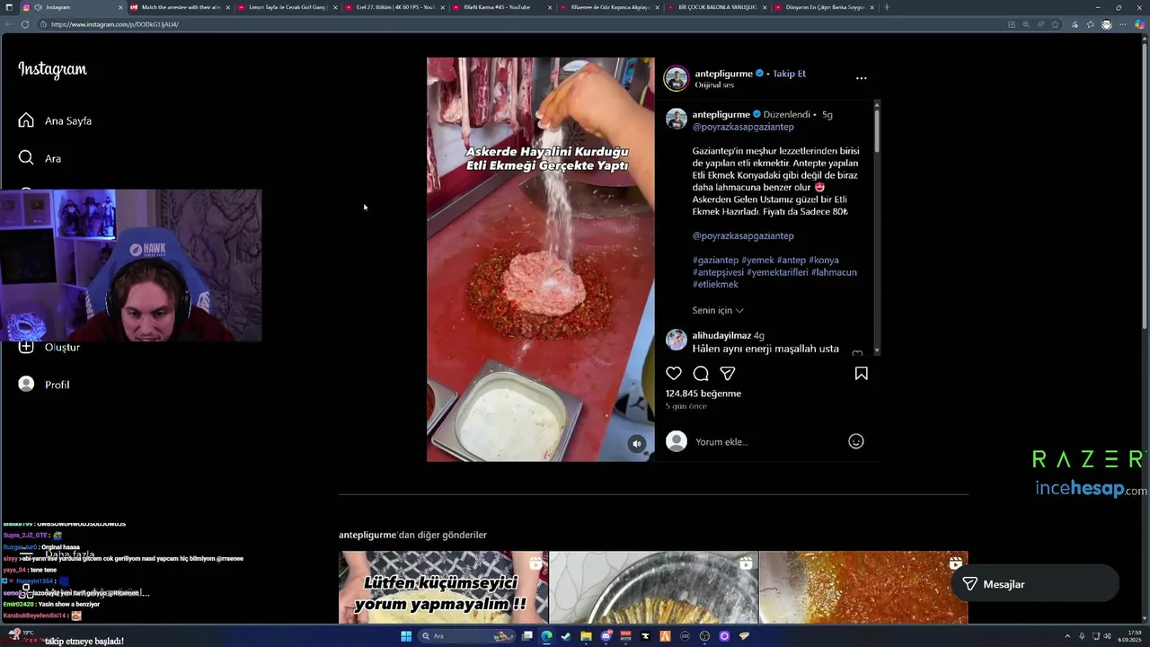Expand the Senin için comment sort dropdown

(718, 310)
